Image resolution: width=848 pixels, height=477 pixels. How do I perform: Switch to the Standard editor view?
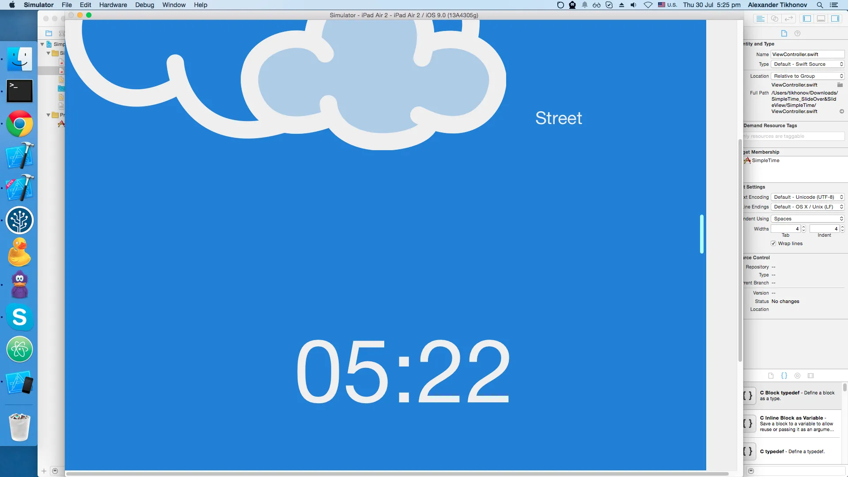760,19
